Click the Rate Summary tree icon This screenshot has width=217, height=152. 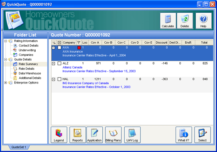(15, 64)
